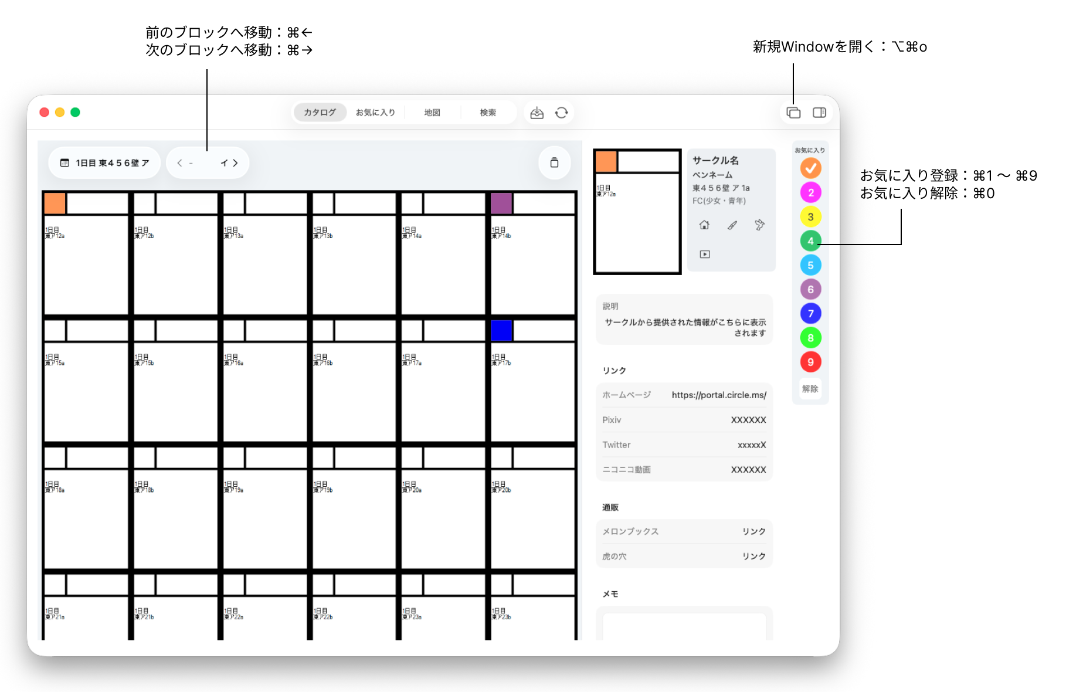
Task: Open a new window via stacked-windows icon
Action: coord(793,113)
